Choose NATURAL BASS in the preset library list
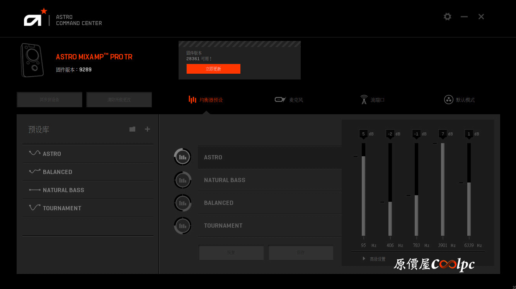Viewport: 516px width, 289px height. (x=88, y=190)
